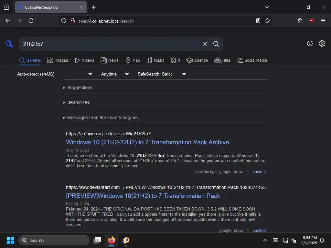Click the browser back arrow
This screenshot has height=248, width=331.
point(8,21)
